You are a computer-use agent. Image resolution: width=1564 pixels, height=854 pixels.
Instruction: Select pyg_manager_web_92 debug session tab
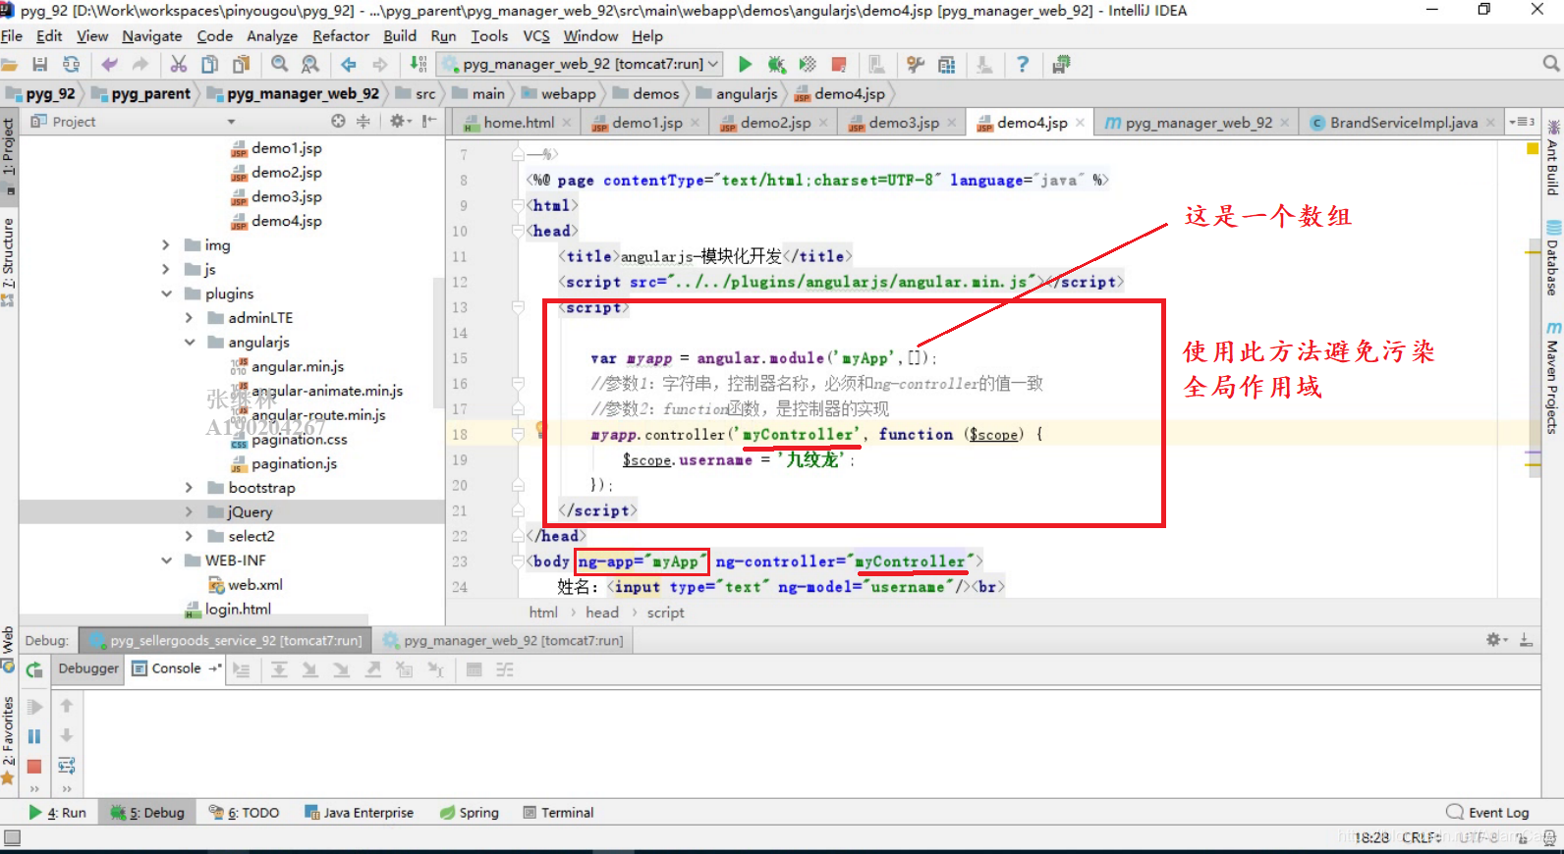pos(503,641)
